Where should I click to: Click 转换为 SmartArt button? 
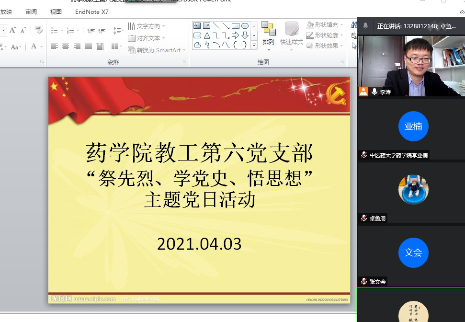click(x=157, y=50)
